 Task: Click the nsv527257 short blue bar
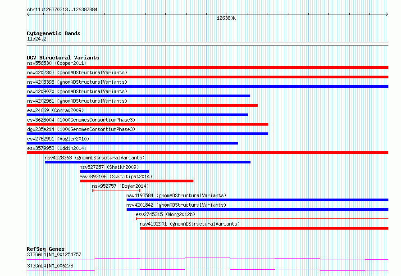114,172
